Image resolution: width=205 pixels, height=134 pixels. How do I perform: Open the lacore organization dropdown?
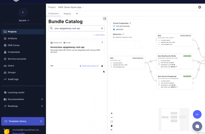(24, 20)
